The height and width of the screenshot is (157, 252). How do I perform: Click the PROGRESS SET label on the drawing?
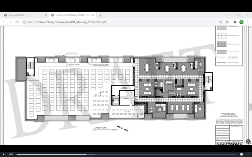[228, 114]
